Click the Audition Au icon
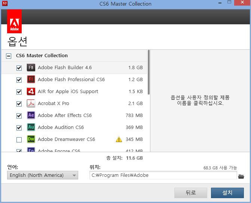Image resolution: width=251 pixels, height=203 pixels. coord(31,127)
